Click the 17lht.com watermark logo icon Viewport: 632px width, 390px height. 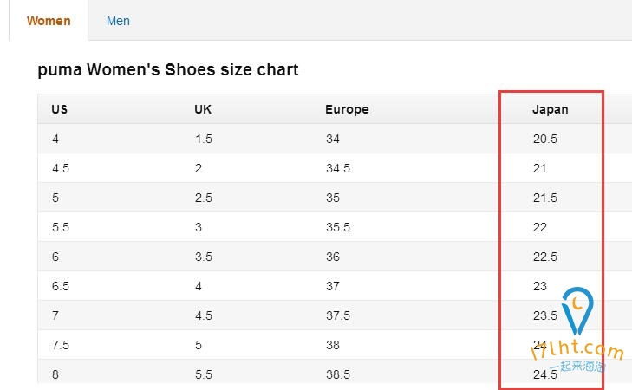tap(577, 310)
